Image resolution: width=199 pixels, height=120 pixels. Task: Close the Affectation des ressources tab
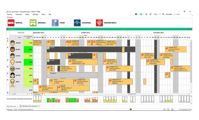pyautogui.click(x=39, y=106)
